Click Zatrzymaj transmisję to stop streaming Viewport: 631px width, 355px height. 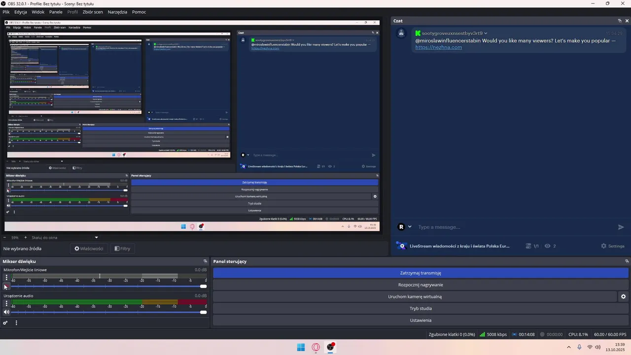[x=421, y=273]
